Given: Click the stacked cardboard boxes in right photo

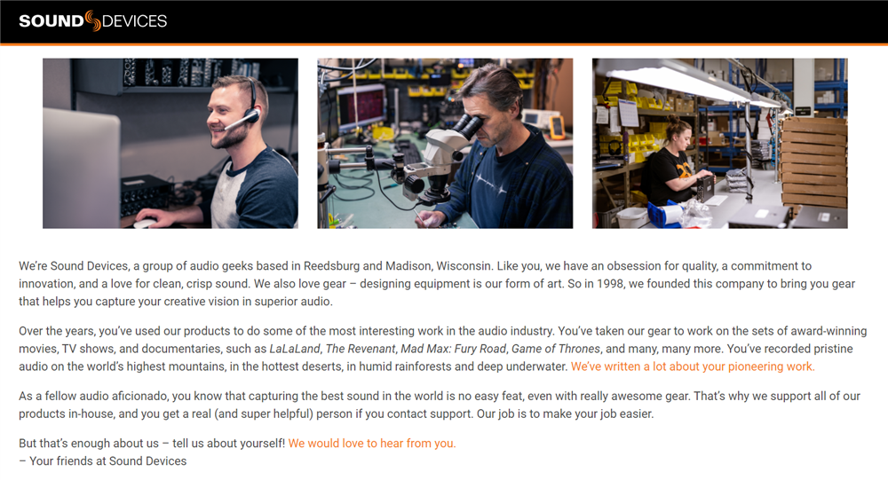Looking at the screenshot, I should tap(813, 162).
